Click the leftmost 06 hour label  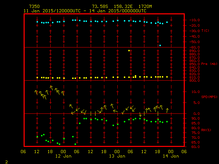23,152
